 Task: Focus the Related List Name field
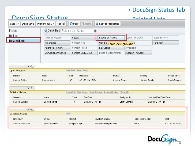(x=77, y=31)
